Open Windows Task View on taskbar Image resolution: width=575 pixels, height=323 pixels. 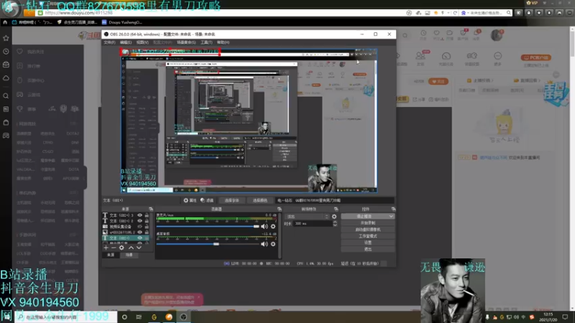[x=139, y=317]
